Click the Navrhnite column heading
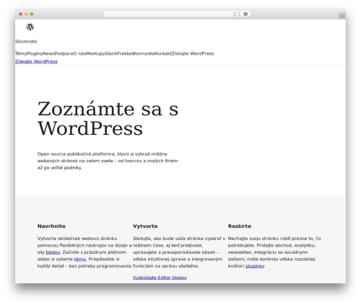Screen dimensions: 361x305 pyautogui.click(x=51, y=226)
